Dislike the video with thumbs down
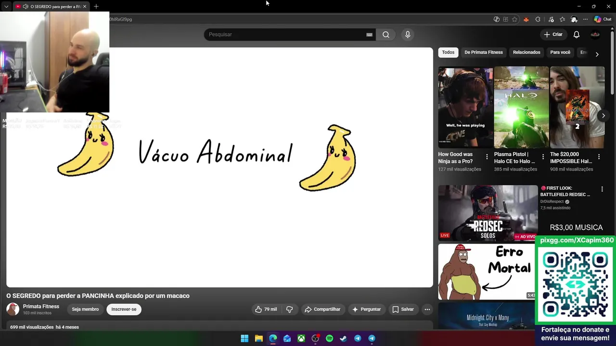This screenshot has height=346, width=616. (x=290, y=309)
